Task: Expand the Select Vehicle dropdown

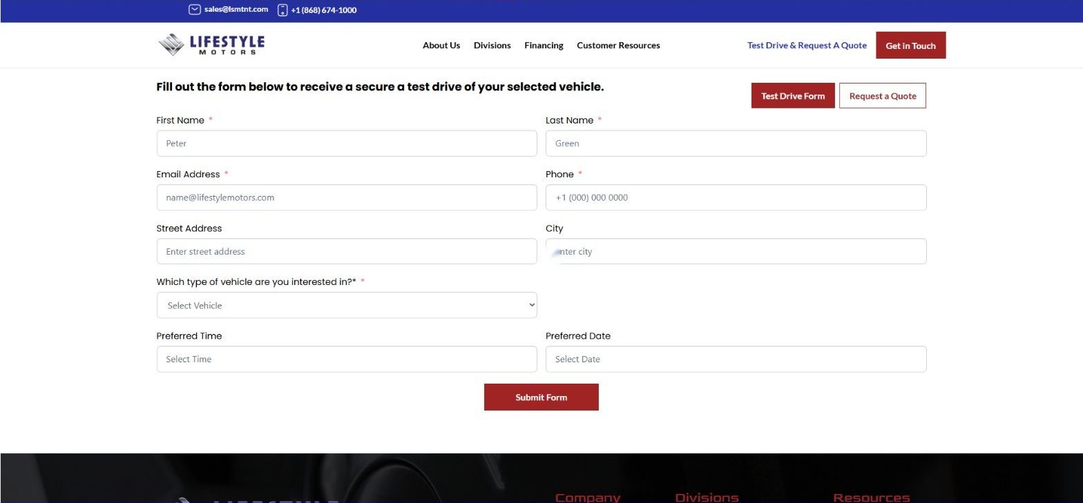Action: pyautogui.click(x=347, y=305)
